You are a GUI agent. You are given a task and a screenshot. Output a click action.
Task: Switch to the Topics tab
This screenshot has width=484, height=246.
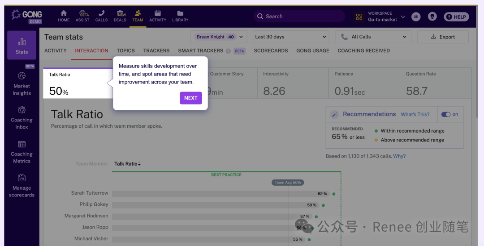click(125, 51)
